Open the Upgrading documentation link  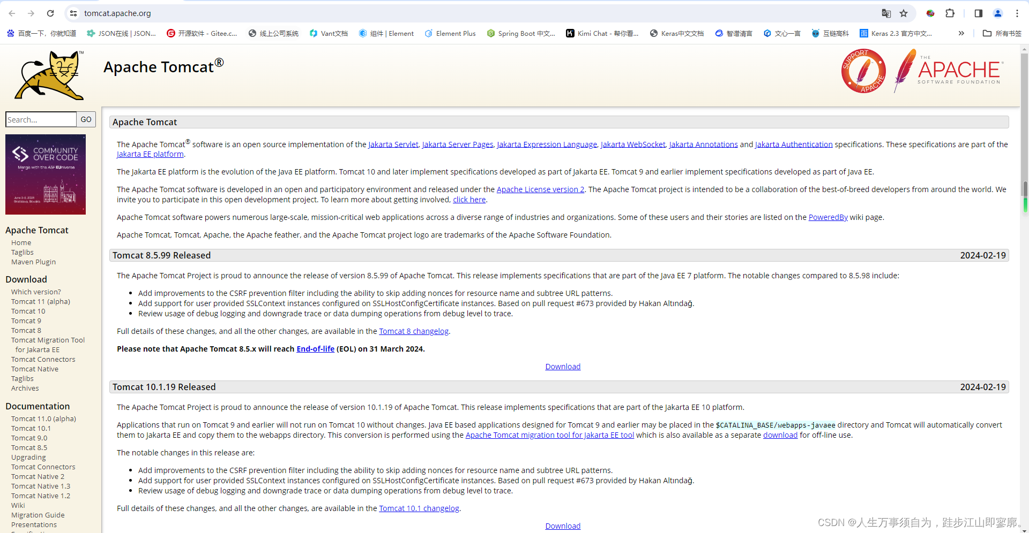pyautogui.click(x=28, y=457)
